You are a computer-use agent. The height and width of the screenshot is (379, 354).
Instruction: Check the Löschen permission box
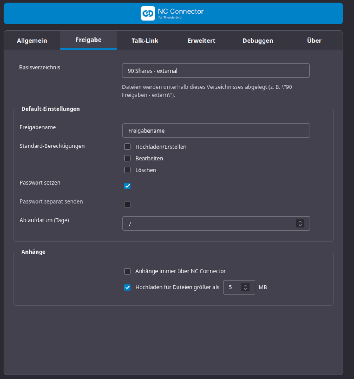tap(127, 170)
